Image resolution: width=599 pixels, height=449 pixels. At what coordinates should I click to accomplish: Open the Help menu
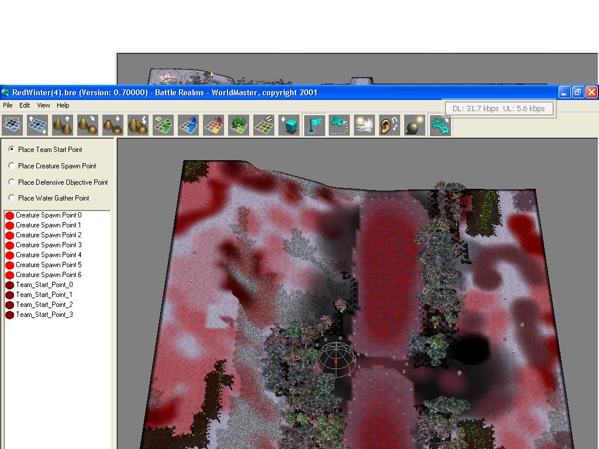pyautogui.click(x=63, y=105)
